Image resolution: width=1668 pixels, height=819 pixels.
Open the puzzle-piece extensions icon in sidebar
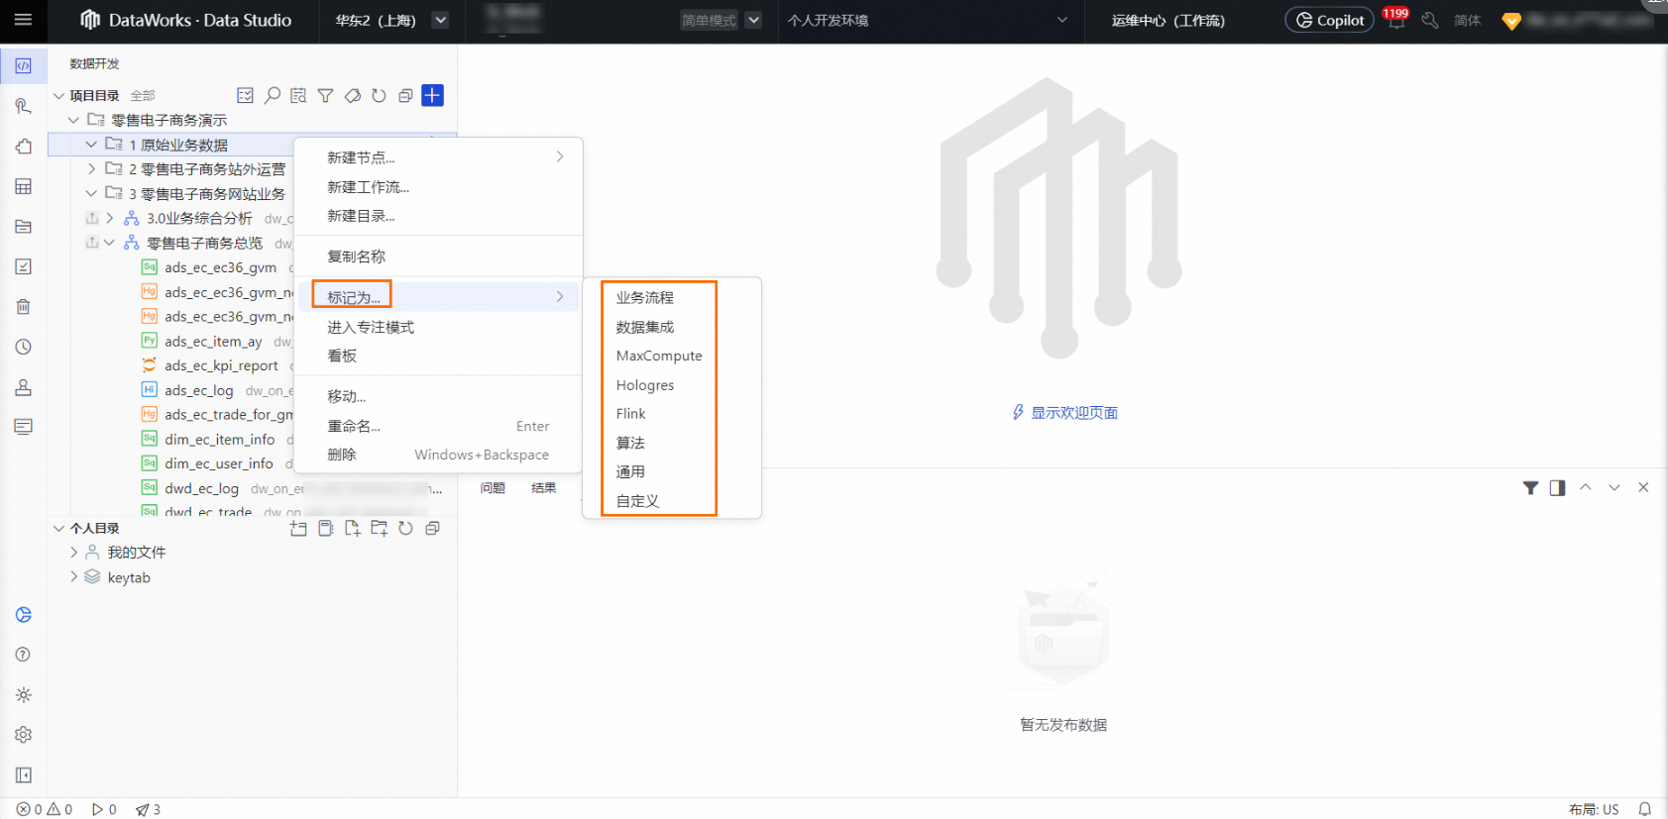tap(23, 147)
